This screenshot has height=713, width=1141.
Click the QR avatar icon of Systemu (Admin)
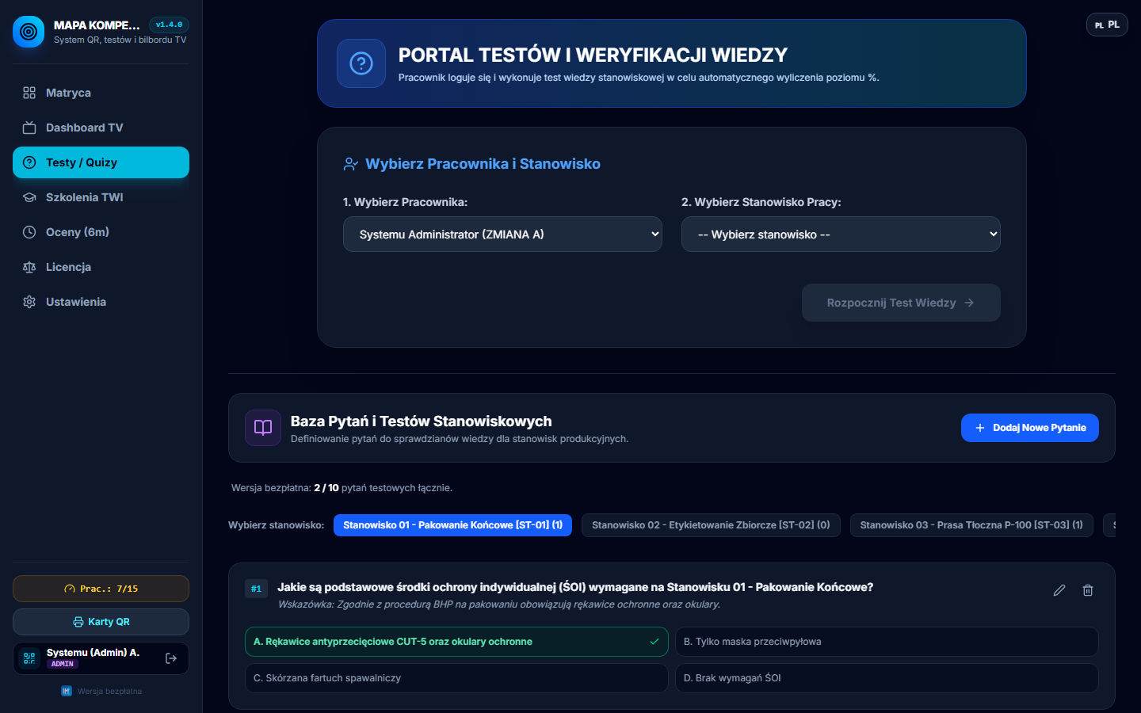pos(29,658)
